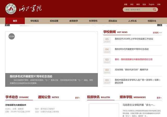Open news 我校多形式开展建党97周年纪念活动 in list
The image size is (167, 117).
tap(132, 49)
